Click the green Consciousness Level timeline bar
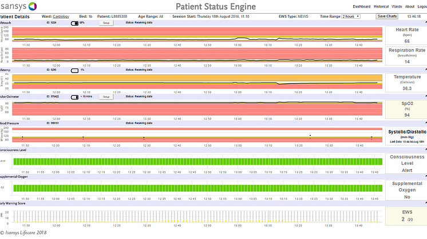427x239 pixels. [x=198, y=161]
